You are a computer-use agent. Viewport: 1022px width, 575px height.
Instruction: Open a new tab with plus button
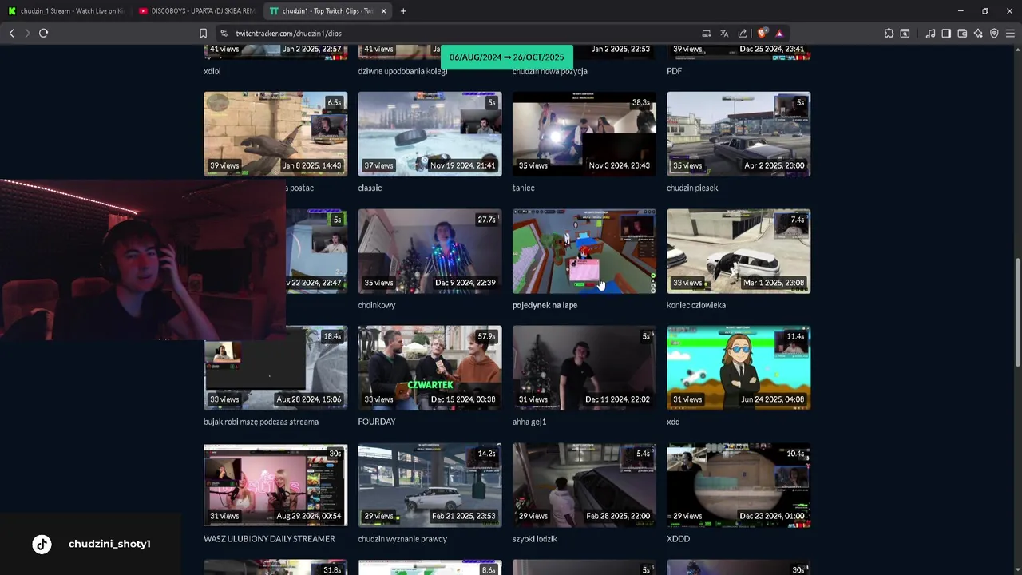[403, 11]
